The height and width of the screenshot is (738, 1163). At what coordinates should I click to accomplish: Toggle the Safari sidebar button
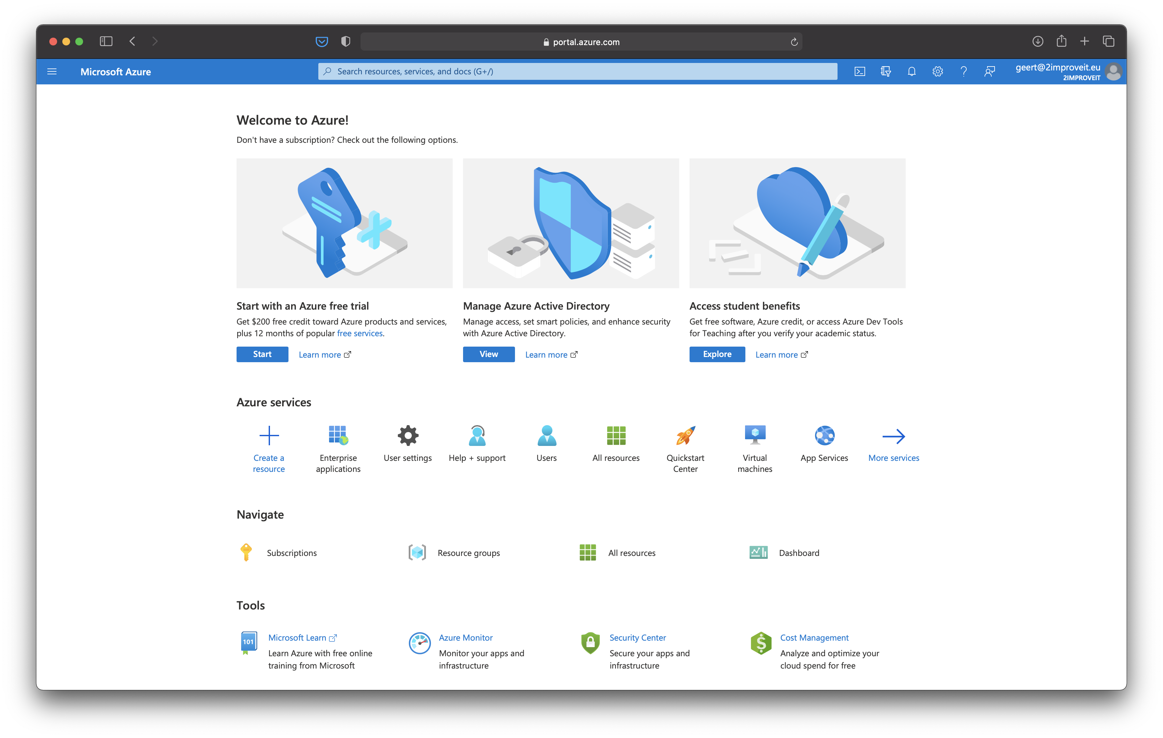(x=106, y=42)
